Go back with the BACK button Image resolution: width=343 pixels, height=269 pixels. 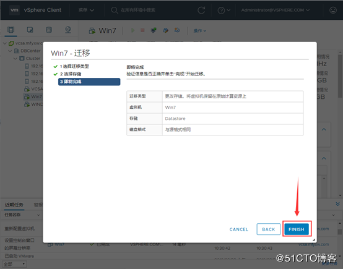tap(269, 229)
